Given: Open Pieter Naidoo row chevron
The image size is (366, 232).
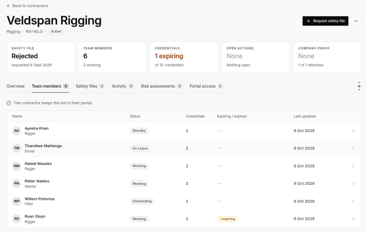Looking at the screenshot, I should (x=353, y=184).
